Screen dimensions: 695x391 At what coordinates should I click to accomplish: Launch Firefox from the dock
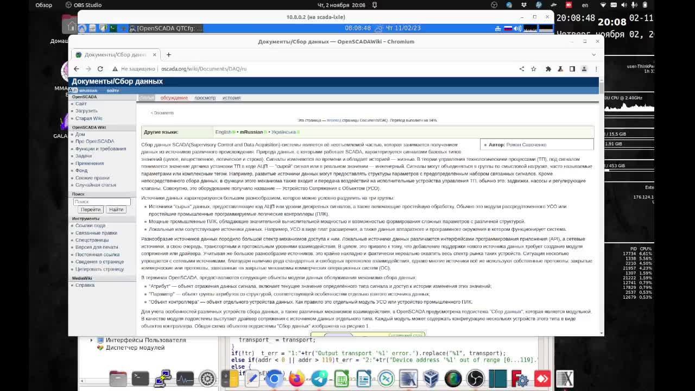click(x=296, y=379)
